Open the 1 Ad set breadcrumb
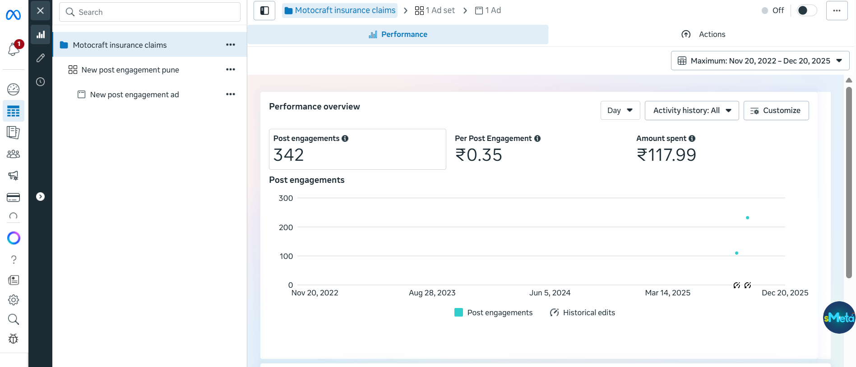856x367 pixels. pyautogui.click(x=435, y=10)
